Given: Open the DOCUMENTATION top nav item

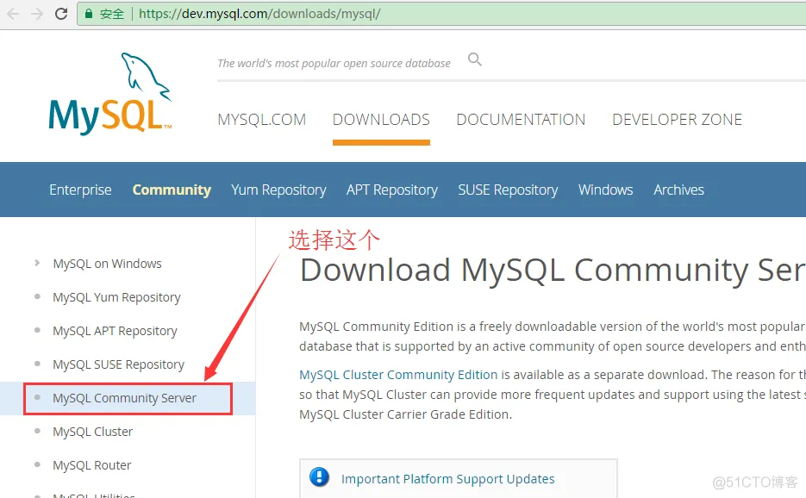Looking at the screenshot, I should coord(521,120).
